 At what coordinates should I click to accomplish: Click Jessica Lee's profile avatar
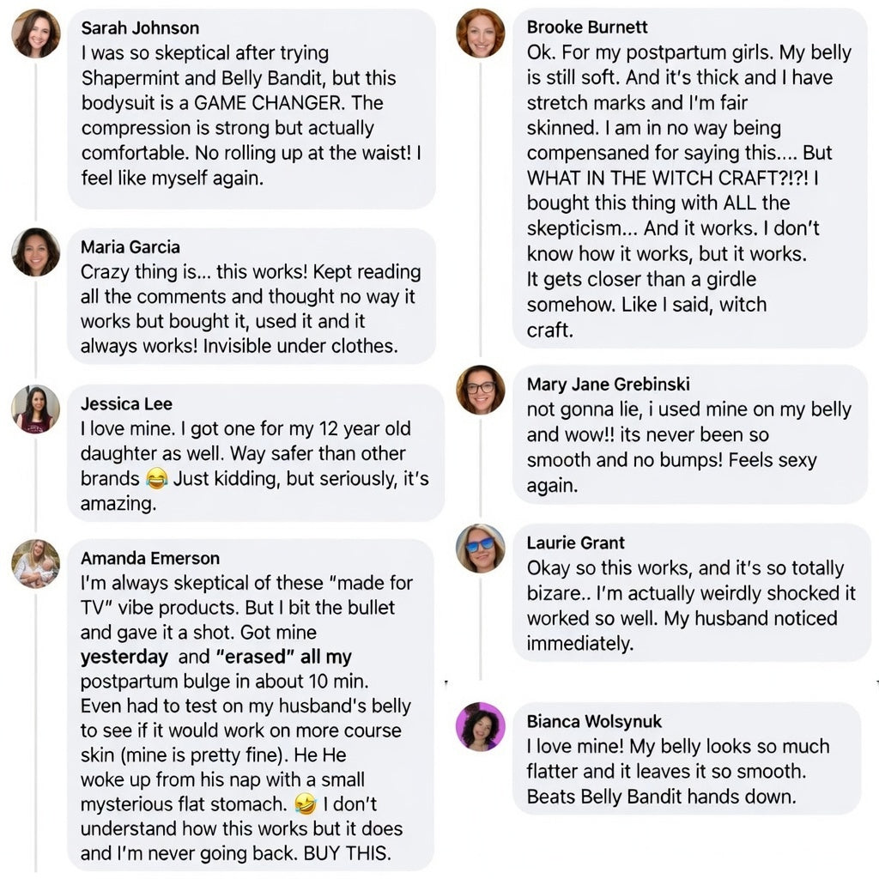tap(36, 409)
